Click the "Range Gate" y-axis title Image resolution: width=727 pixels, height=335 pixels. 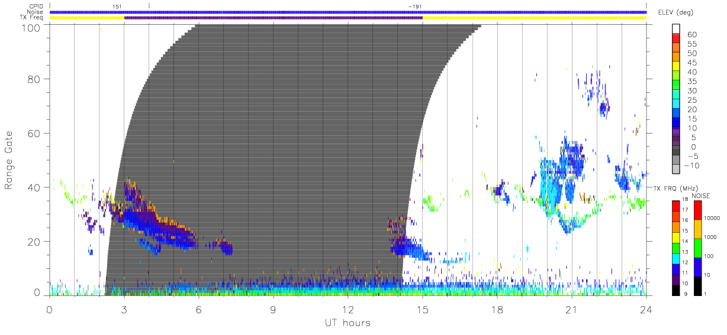pos(9,160)
